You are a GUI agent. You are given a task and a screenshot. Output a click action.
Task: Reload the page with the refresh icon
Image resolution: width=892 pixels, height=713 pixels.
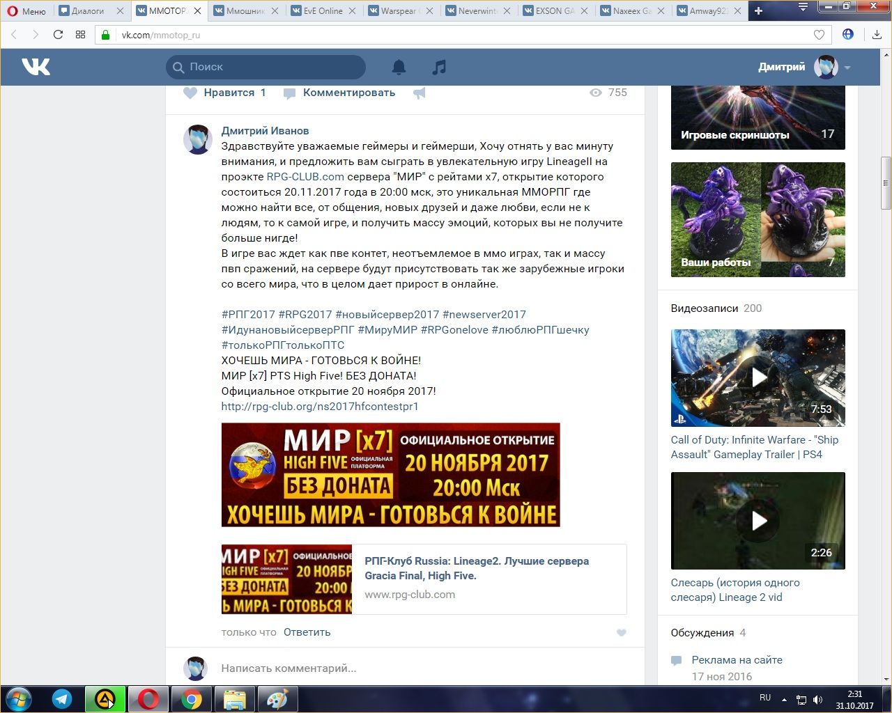coord(58,35)
